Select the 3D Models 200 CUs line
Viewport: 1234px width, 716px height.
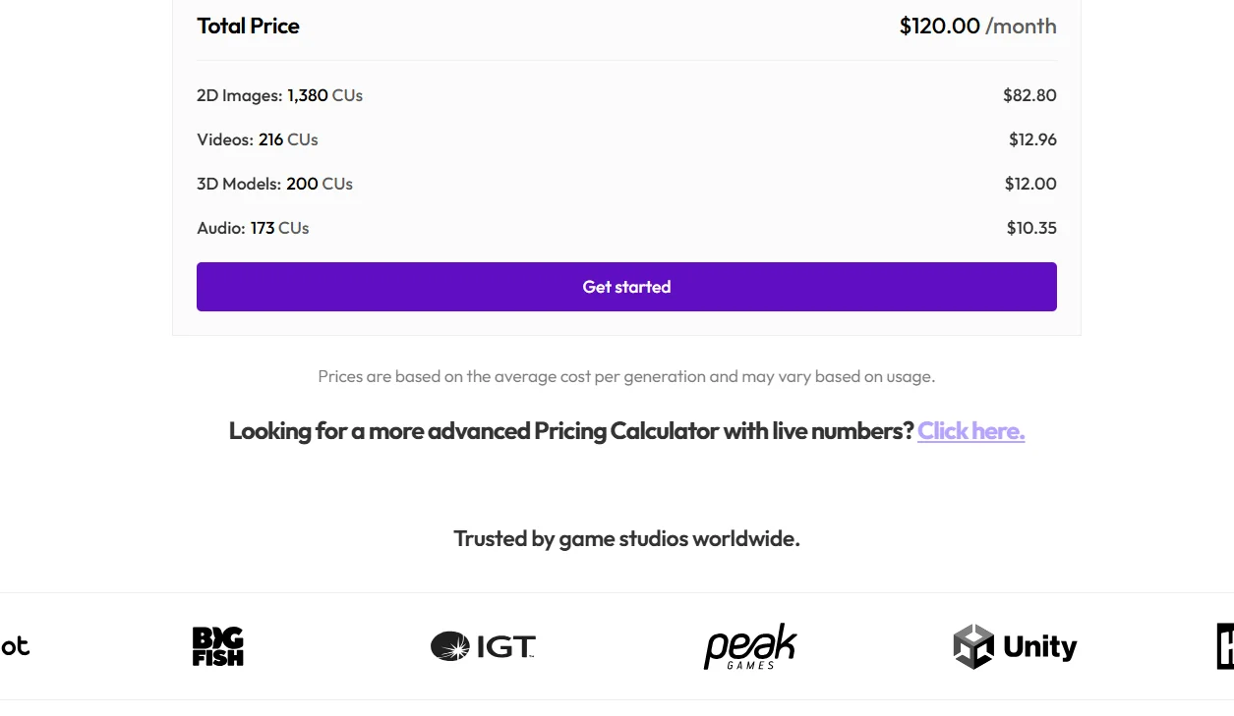point(274,184)
